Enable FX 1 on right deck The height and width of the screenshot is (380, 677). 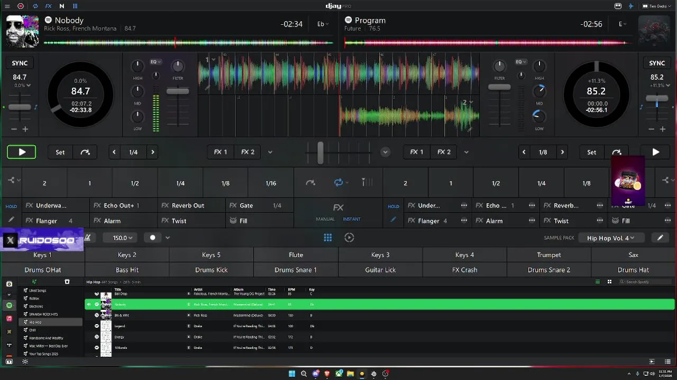417,152
